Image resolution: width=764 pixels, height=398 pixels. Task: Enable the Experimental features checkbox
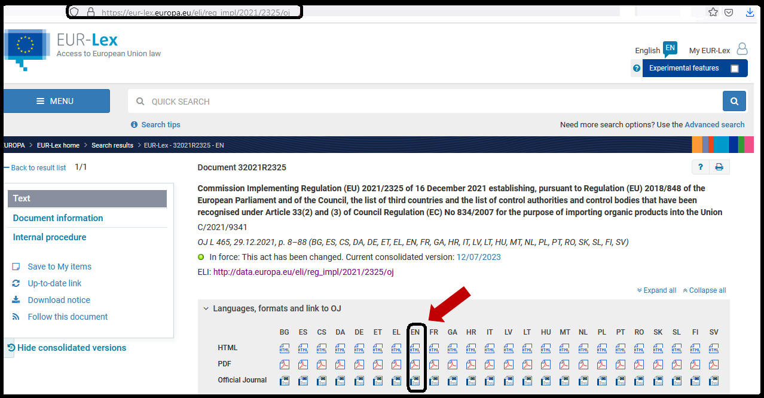735,69
